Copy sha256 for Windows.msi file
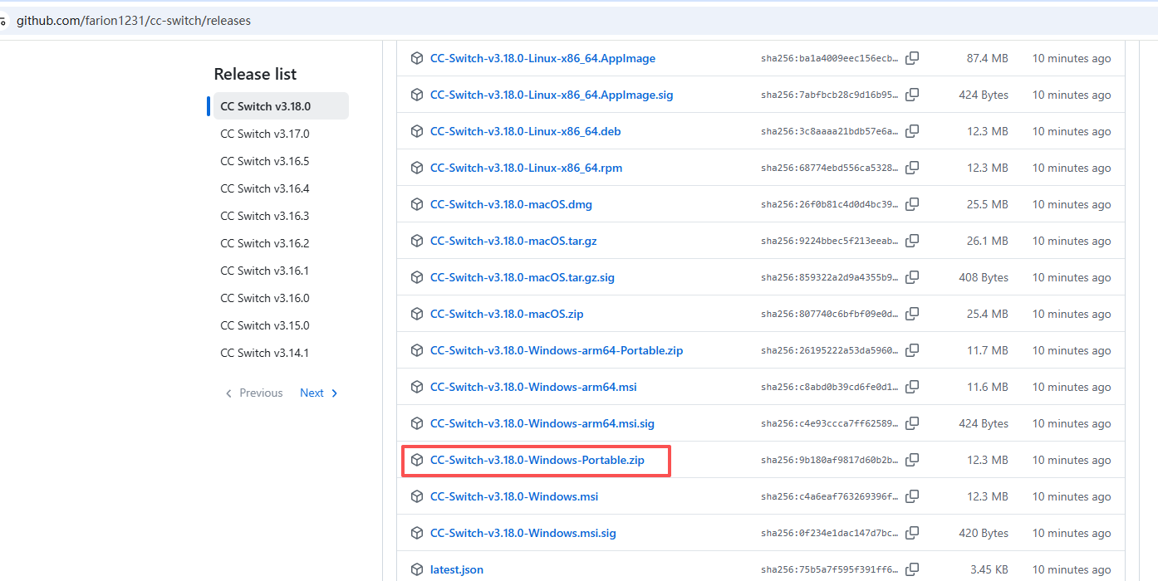The height and width of the screenshot is (581, 1158). pos(912,496)
